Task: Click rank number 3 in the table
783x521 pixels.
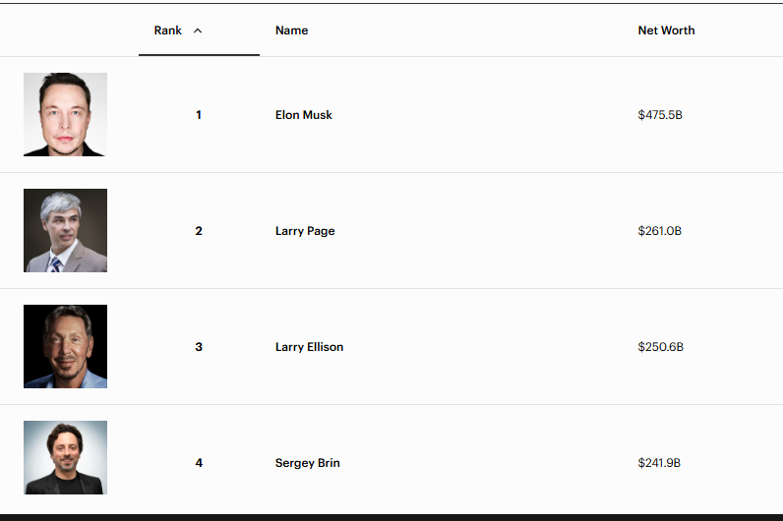Action: [x=199, y=347]
